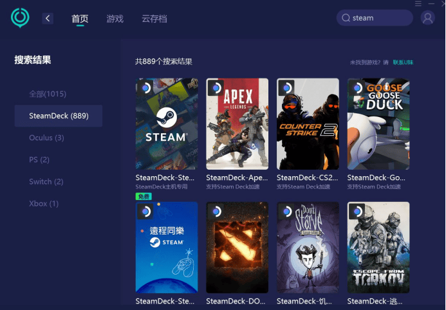The image size is (446, 310).
Task: Go back using the left chevron button
Action: pyautogui.click(x=48, y=18)
